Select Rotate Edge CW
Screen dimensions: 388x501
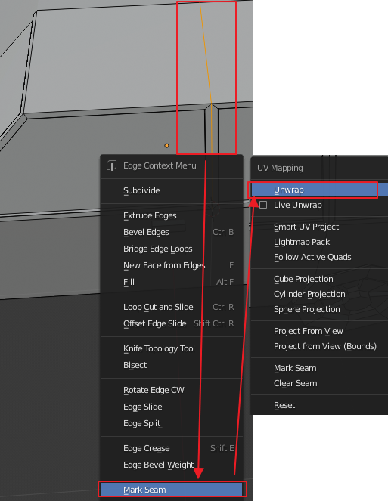[172, 390]
